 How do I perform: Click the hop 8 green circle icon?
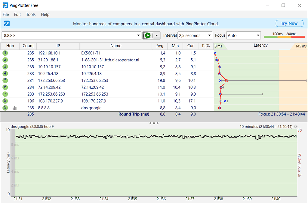[5, 101]
